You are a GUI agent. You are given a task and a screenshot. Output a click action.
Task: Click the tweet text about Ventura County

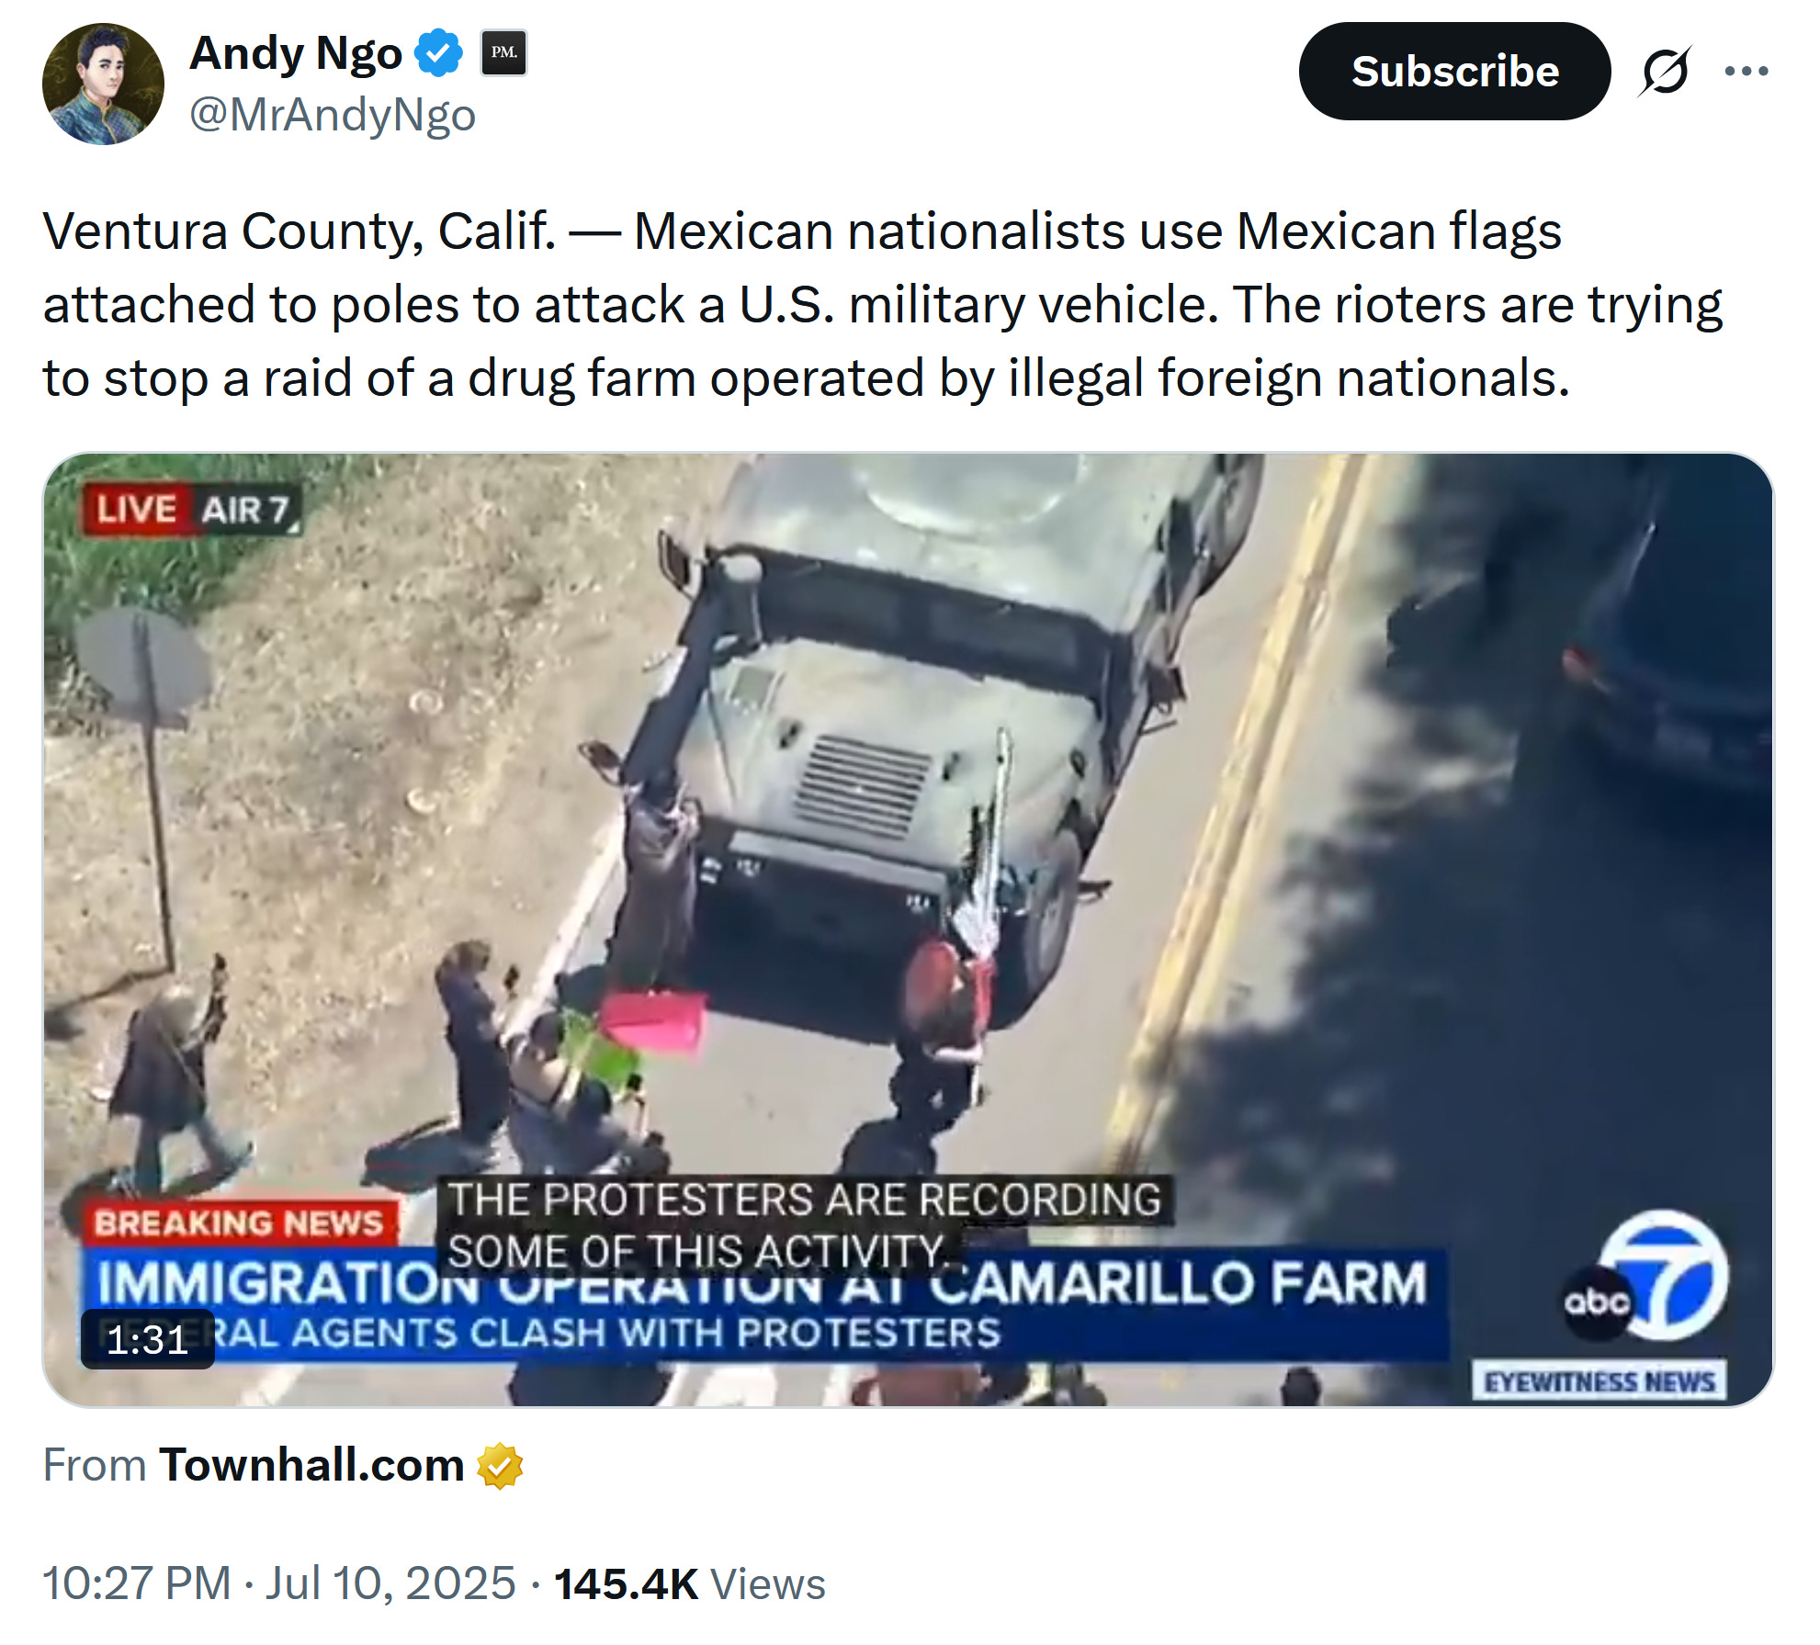click(x=882, y=304)
